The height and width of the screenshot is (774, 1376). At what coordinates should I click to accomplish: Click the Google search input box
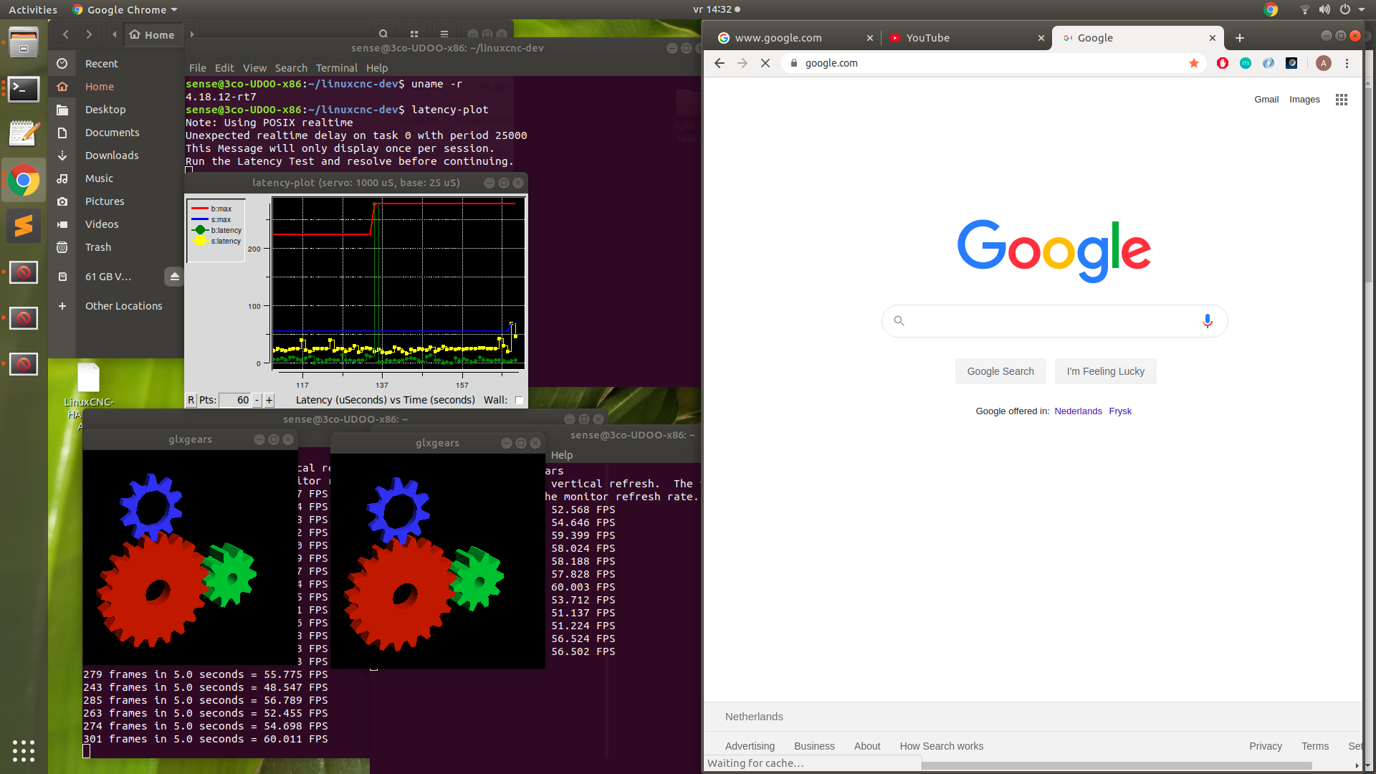(x=1053, y=321)
